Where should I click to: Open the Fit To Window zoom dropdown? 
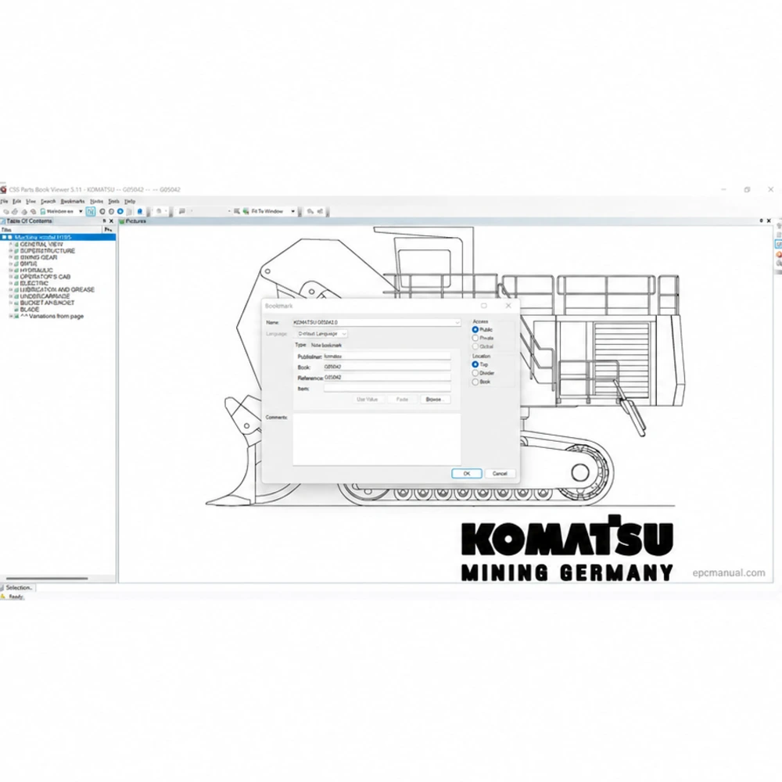292,211
